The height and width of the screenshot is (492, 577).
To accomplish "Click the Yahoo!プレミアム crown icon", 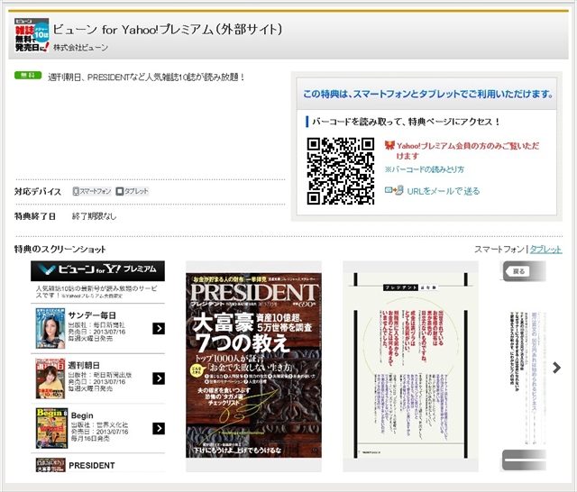I will [389, 145].
